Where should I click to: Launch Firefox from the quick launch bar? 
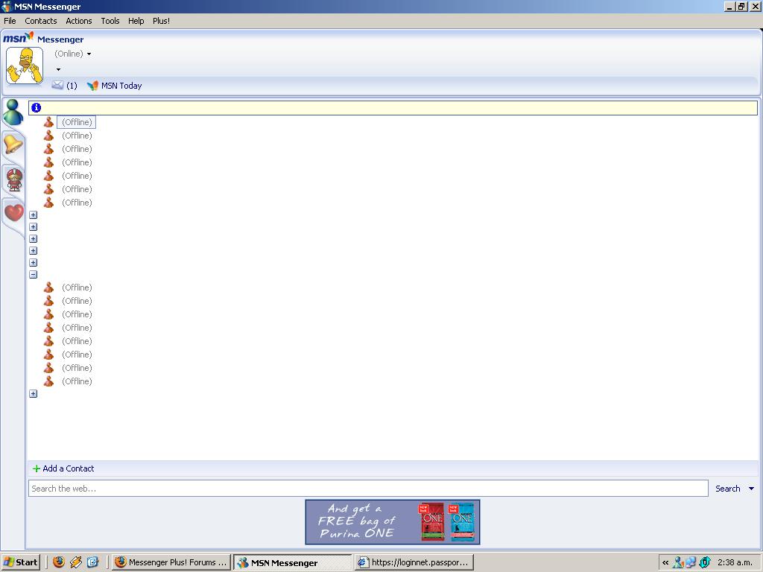click(59, 562)
